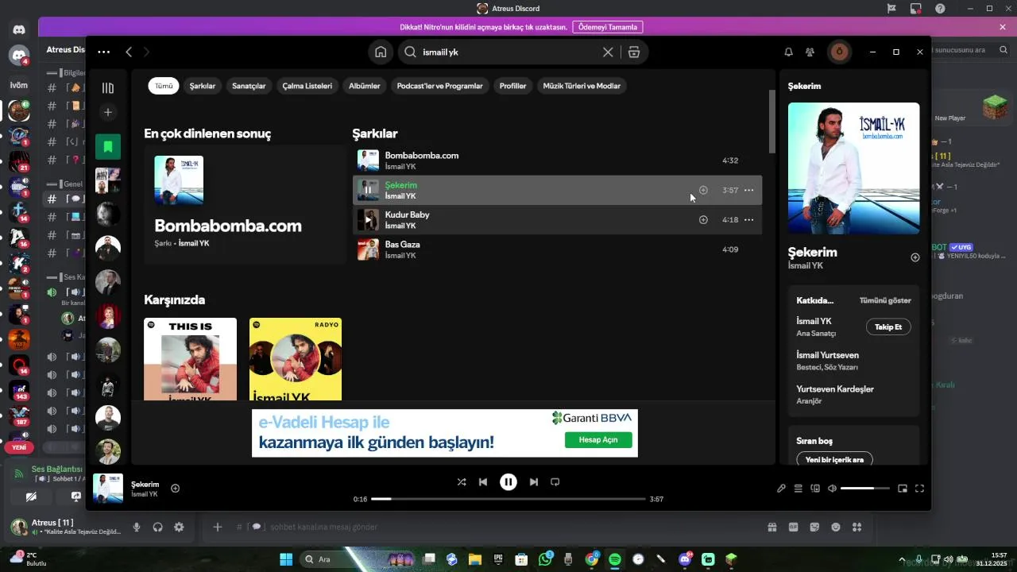Pause the current track in player bar
Screen dimensions: 1017x572
point(508,481)
